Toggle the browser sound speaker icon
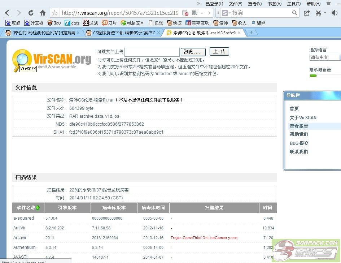This screenshot has height=263, width=341. click(334, 13)
